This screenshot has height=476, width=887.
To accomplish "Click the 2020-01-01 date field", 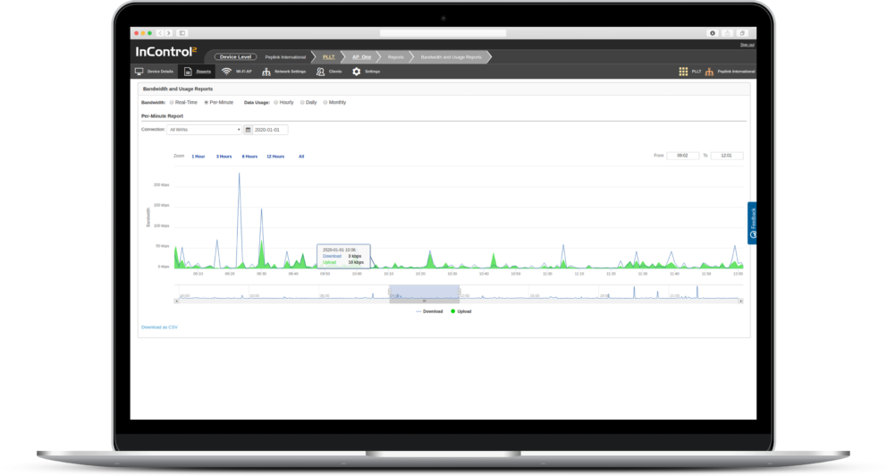I will coord(270,130).
